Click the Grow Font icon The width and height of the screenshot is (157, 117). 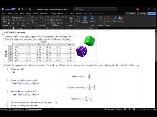(x=33, y=23)
